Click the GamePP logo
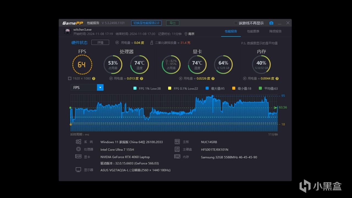 coord(73,23)
